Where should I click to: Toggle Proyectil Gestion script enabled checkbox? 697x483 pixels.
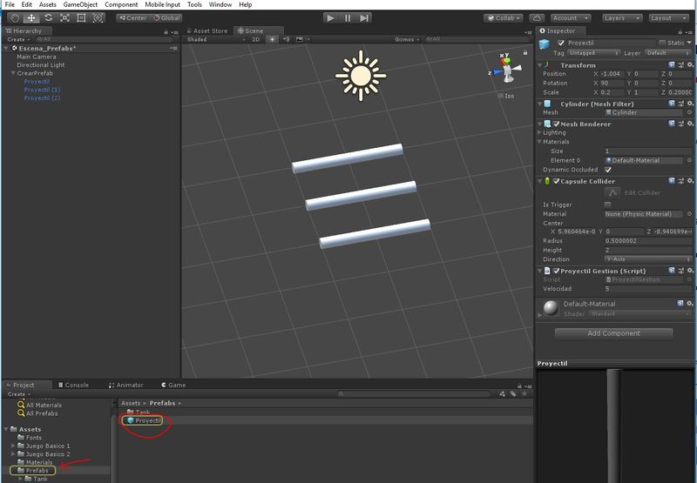(556, 271)
